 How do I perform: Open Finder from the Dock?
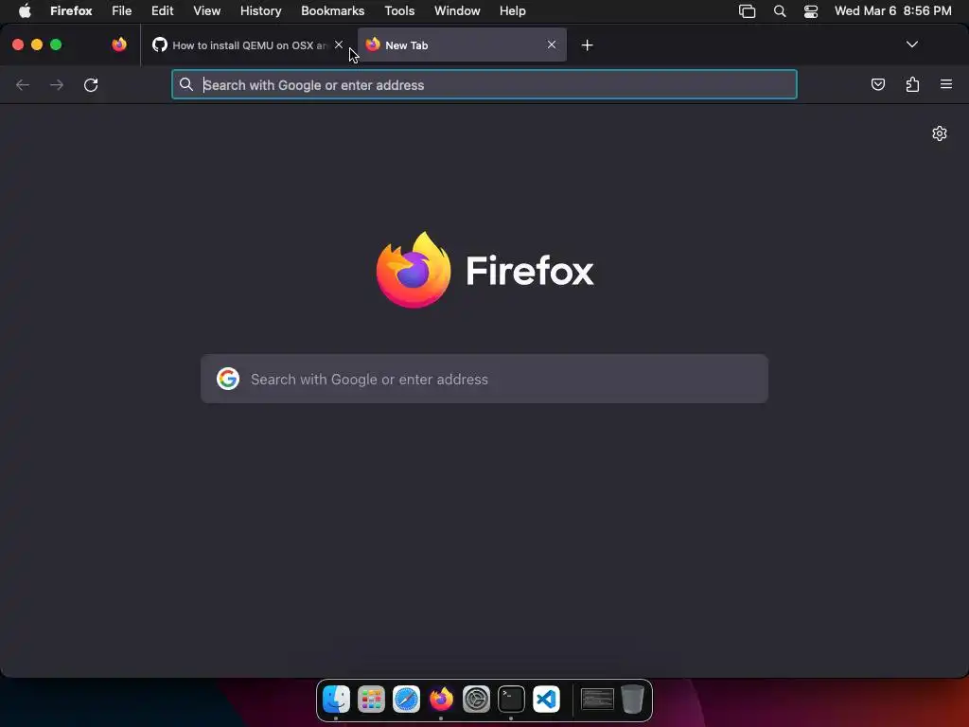[336, 700]
